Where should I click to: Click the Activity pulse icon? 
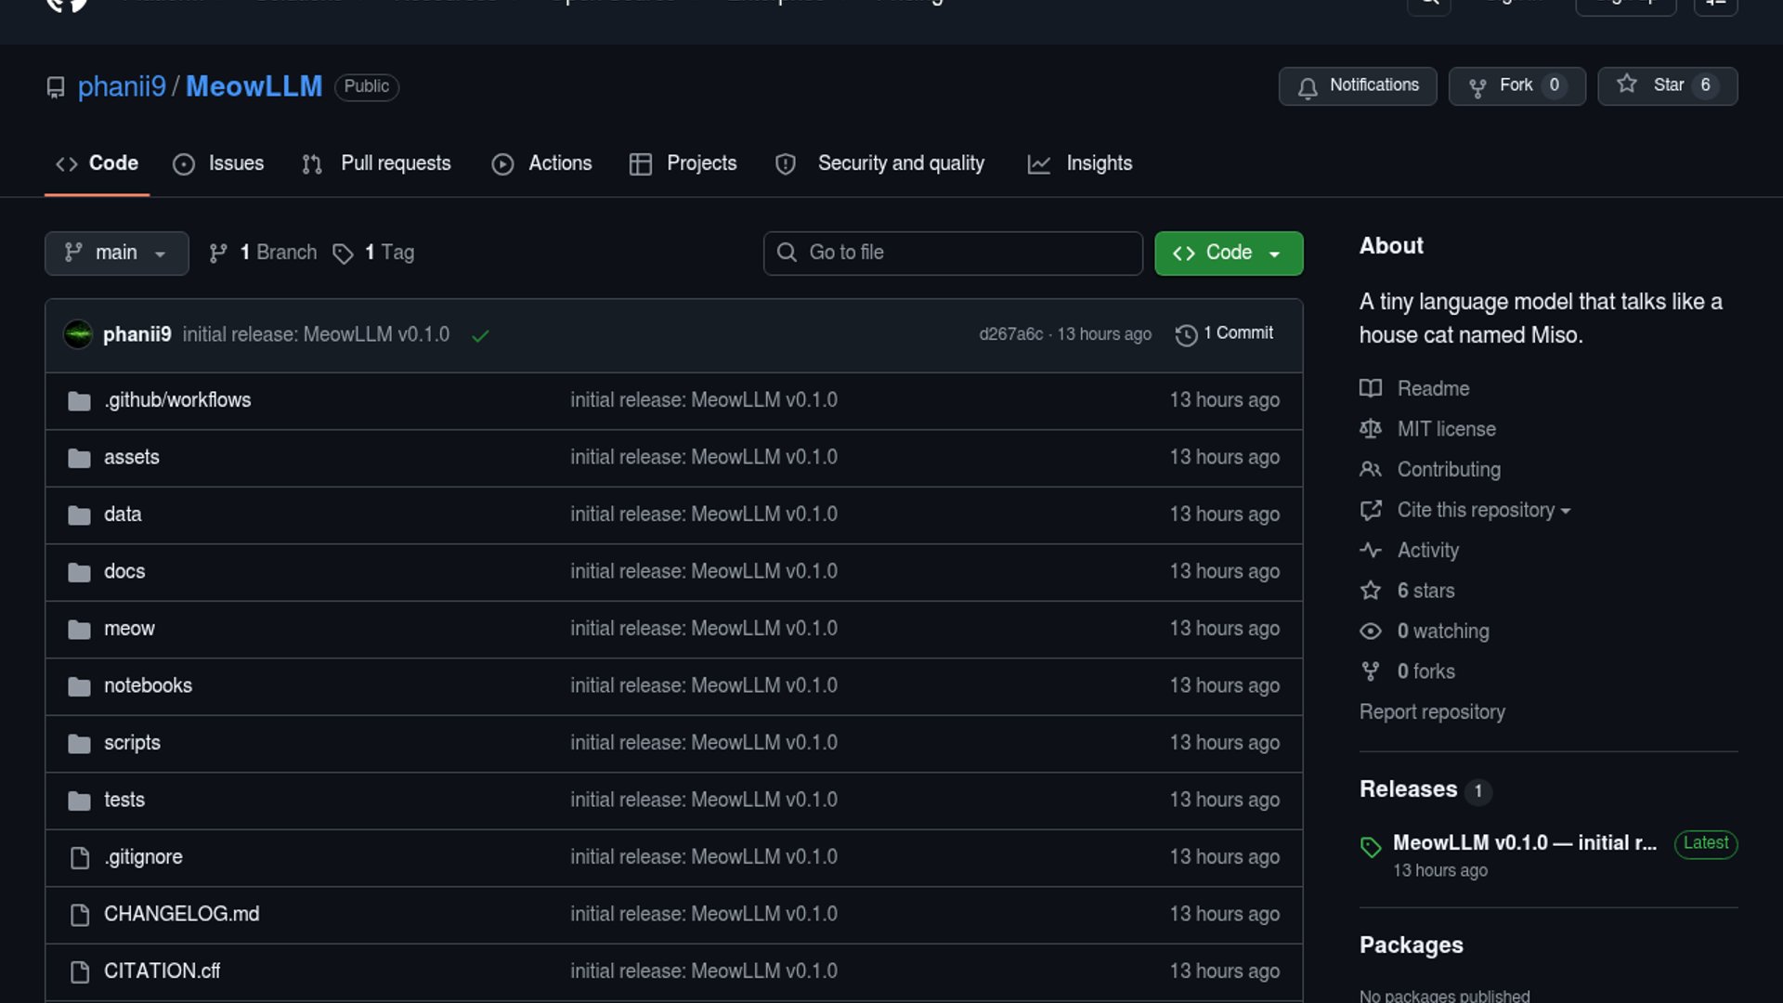tap(1371, 550)
